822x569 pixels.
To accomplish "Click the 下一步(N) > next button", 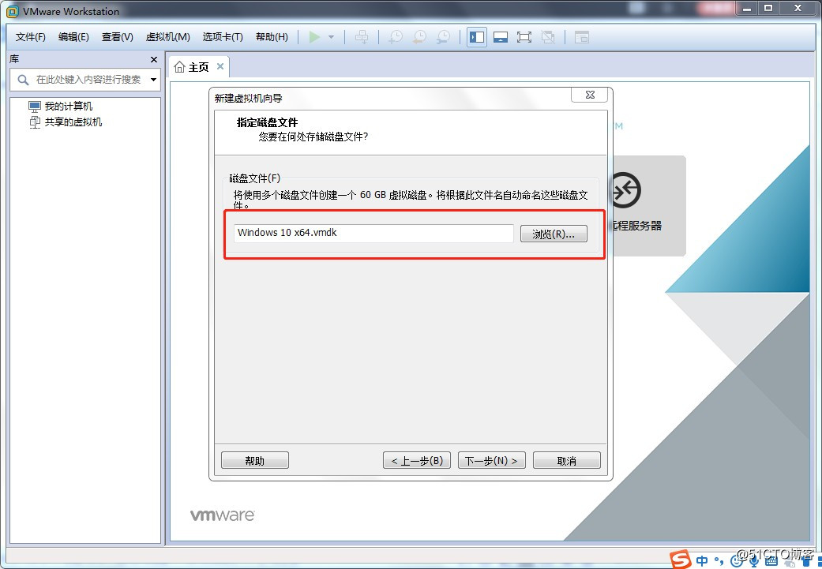I will [492, 461].
